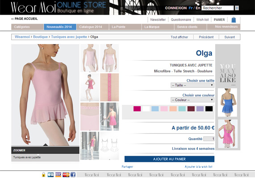255x178 pixels.
Task: Select the light blue color swatch
Action: [155, 109]
